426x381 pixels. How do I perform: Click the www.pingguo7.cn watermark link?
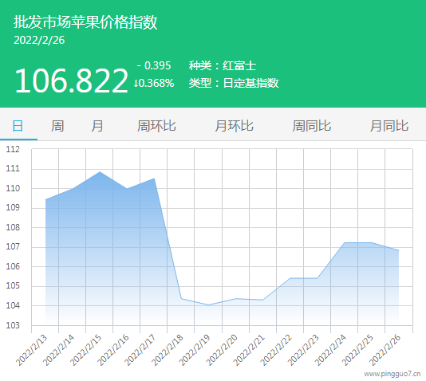click(x=392, y=374)
